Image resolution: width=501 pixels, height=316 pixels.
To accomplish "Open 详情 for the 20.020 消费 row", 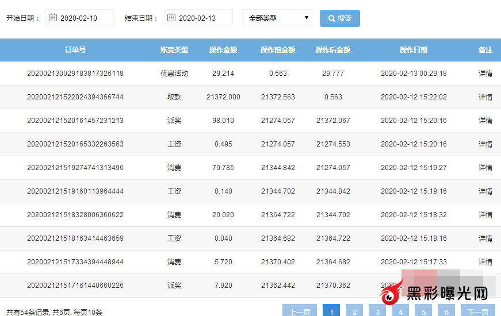I will click(485, 215).
